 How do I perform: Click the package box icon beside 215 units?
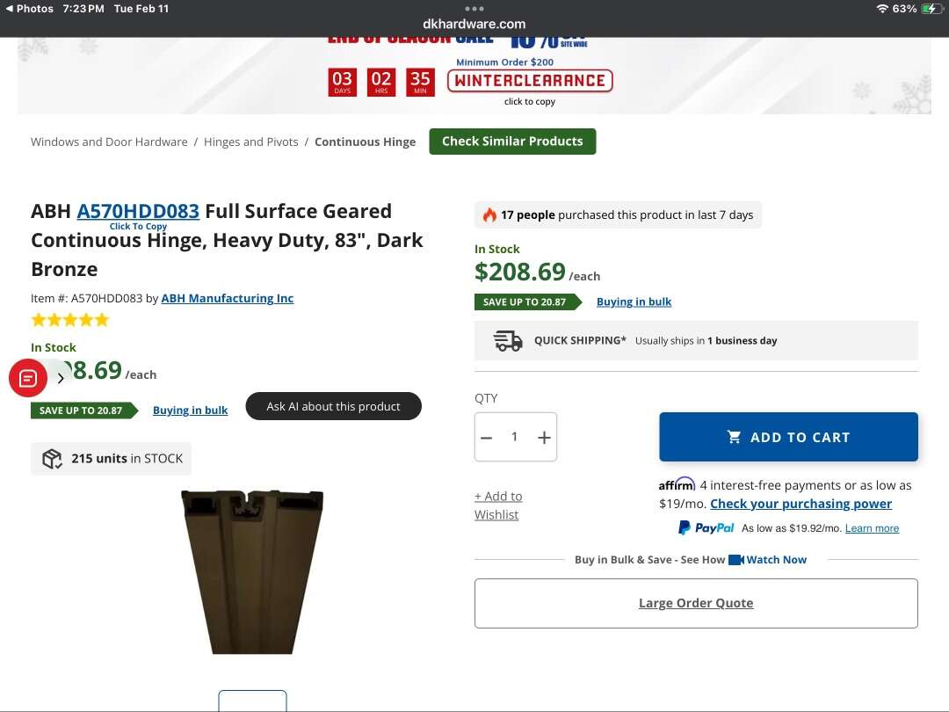click(x=51, y=458)
